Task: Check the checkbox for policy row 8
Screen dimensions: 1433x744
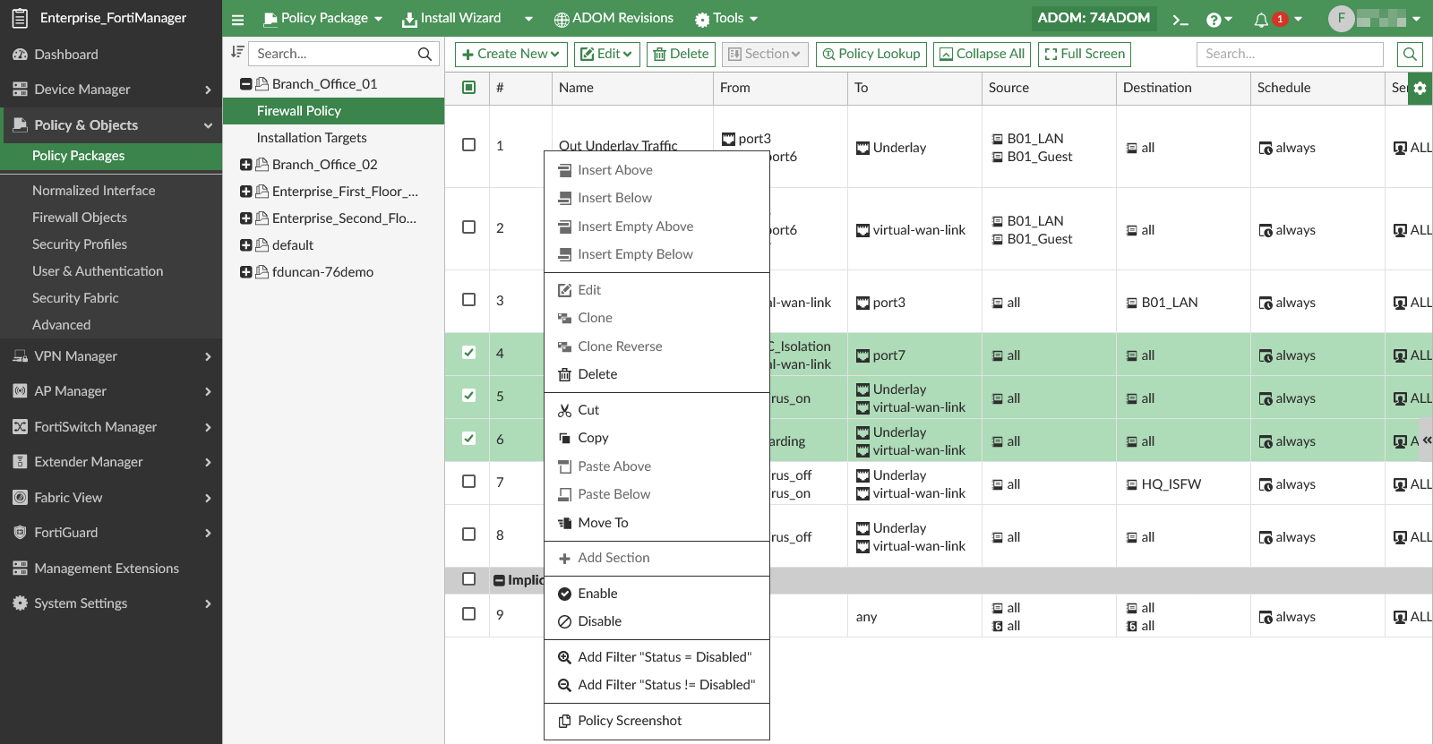Action: [x=468, y=534]
